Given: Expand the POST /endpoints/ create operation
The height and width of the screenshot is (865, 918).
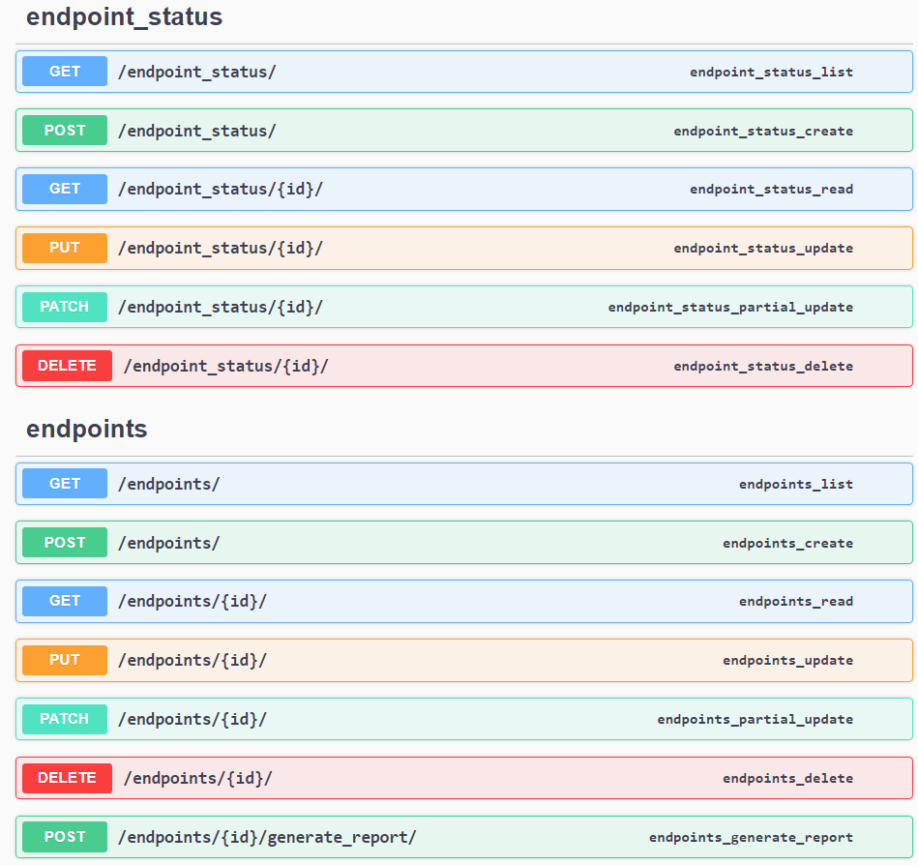Looking at the screenshot, I should pyautogui.click(x=464, y=543).
